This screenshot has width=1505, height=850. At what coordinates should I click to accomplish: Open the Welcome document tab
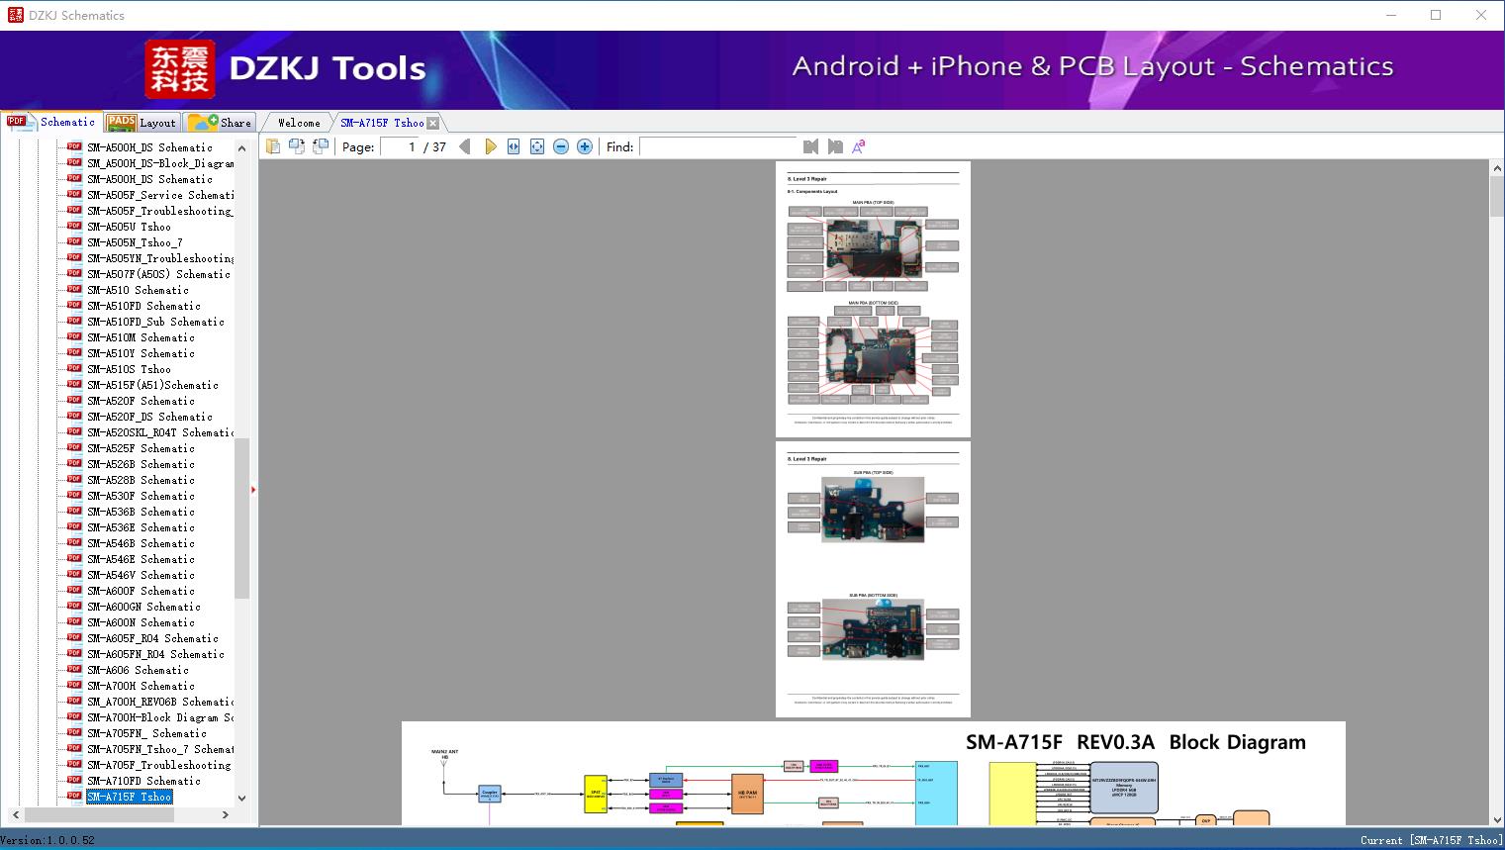298,123
